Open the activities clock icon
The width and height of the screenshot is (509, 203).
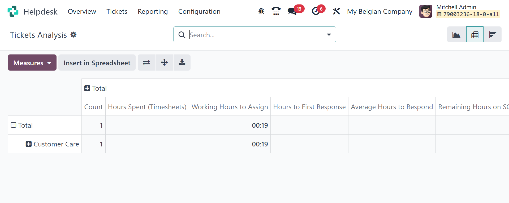pos(316,11)
